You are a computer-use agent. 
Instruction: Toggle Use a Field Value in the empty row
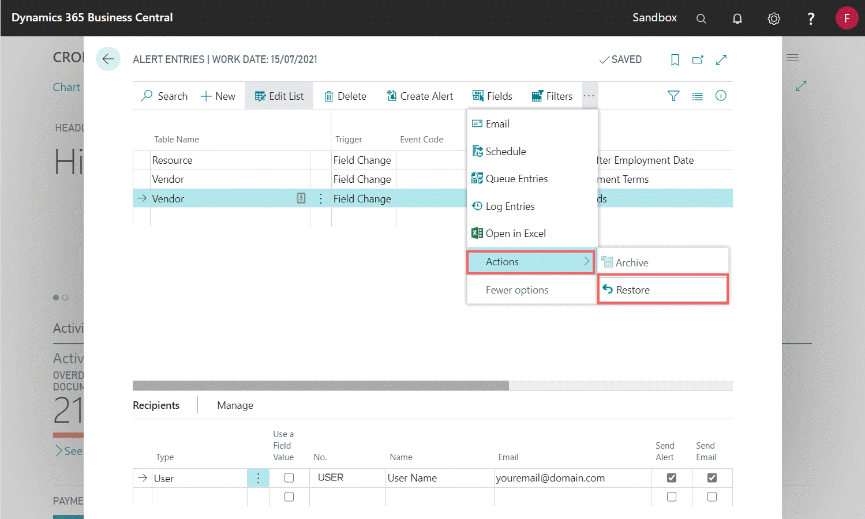(x=289, y=497)
